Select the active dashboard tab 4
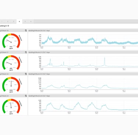Image resolution: width=138 pixels, height=135 pixels. (19, 21)
